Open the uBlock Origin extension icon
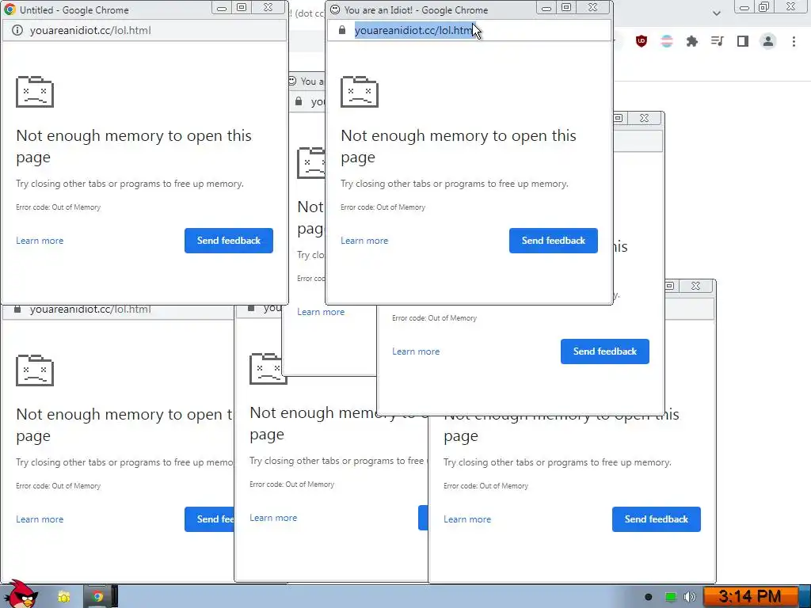The image size is (811, 608). [x=642, y=41]
